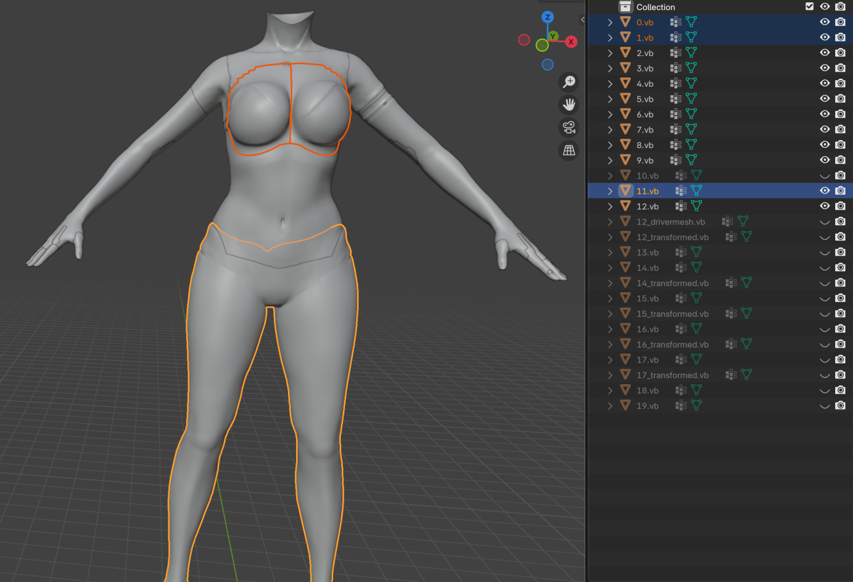This screenshot has width=853, height=582.
Task: Hide 3.vb using its eye icon
Action: pos(824,68)
